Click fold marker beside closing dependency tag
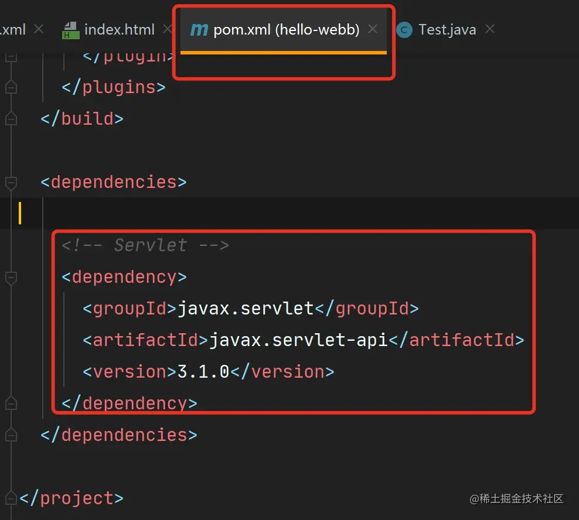Viewport: 579px width, 520px height. (11, 403)
